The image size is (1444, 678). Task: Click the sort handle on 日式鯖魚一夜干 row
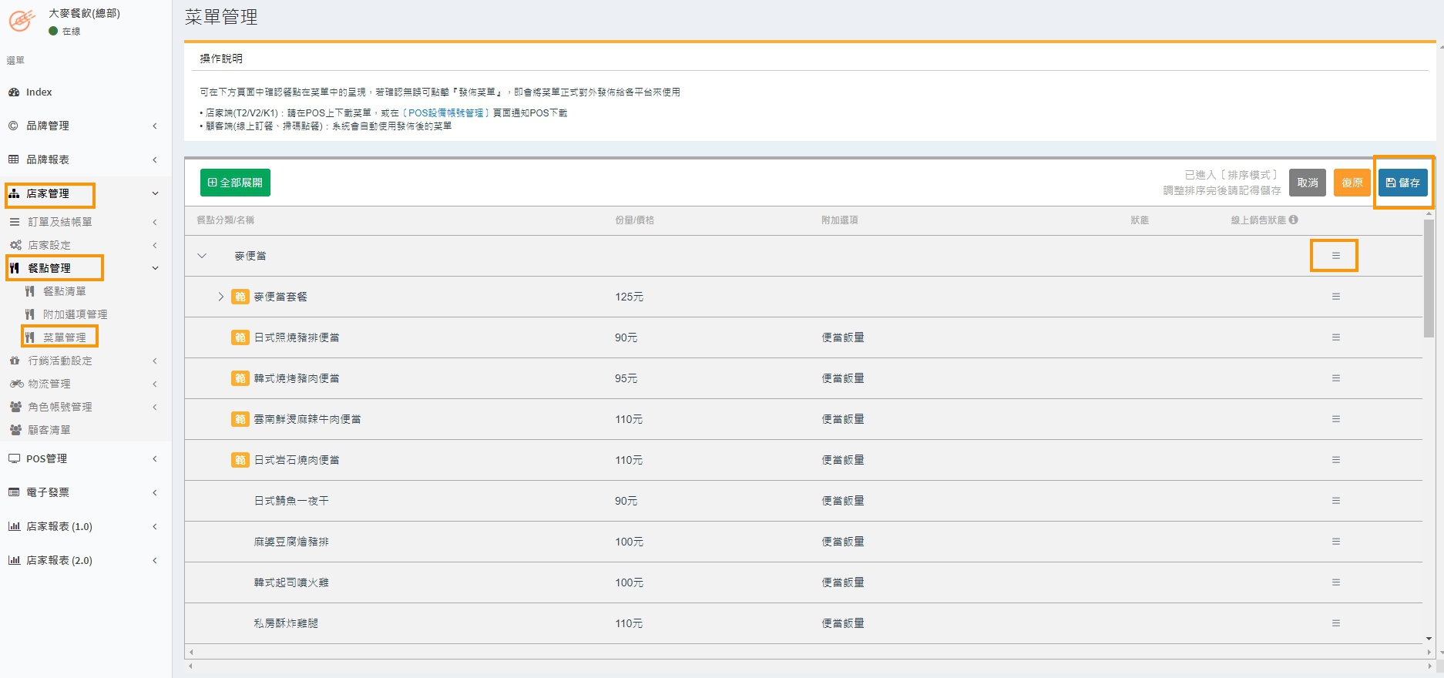click(1335, 501)
